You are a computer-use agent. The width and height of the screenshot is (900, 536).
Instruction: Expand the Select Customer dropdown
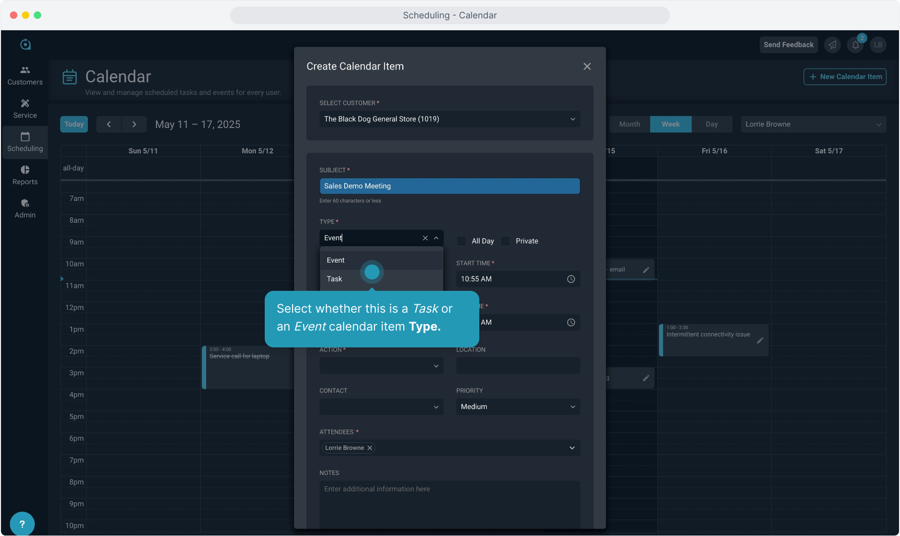[x=572, y=119]
